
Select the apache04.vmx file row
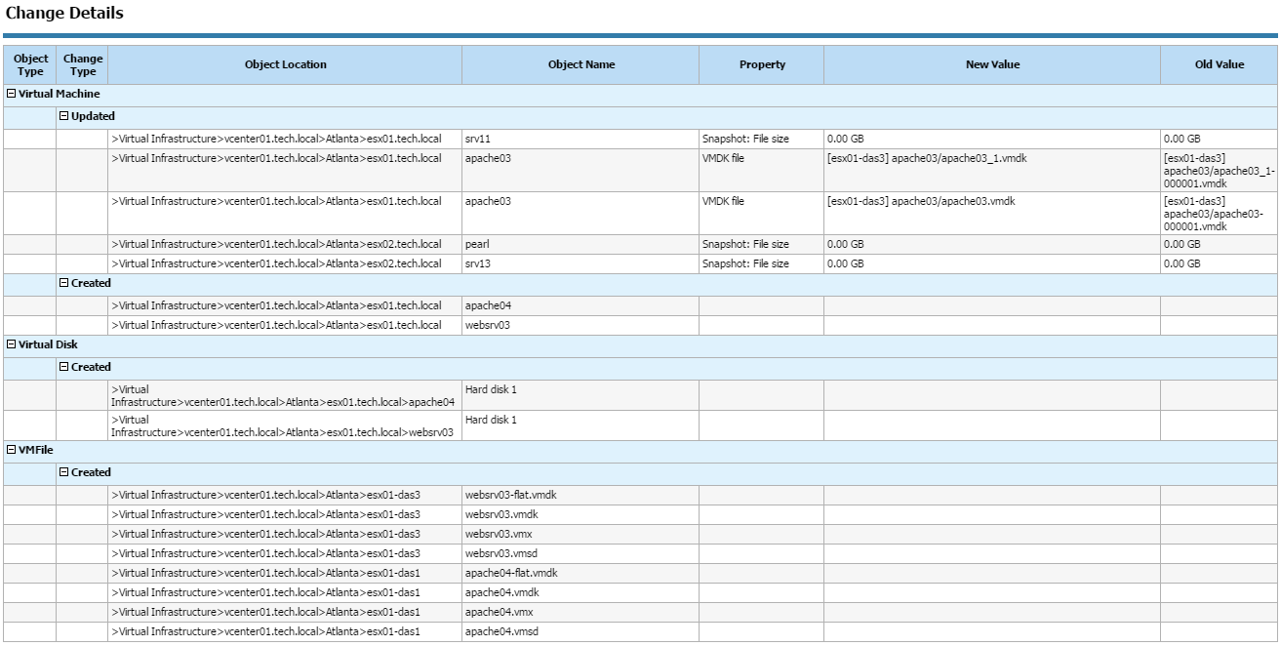click(641, 613)
